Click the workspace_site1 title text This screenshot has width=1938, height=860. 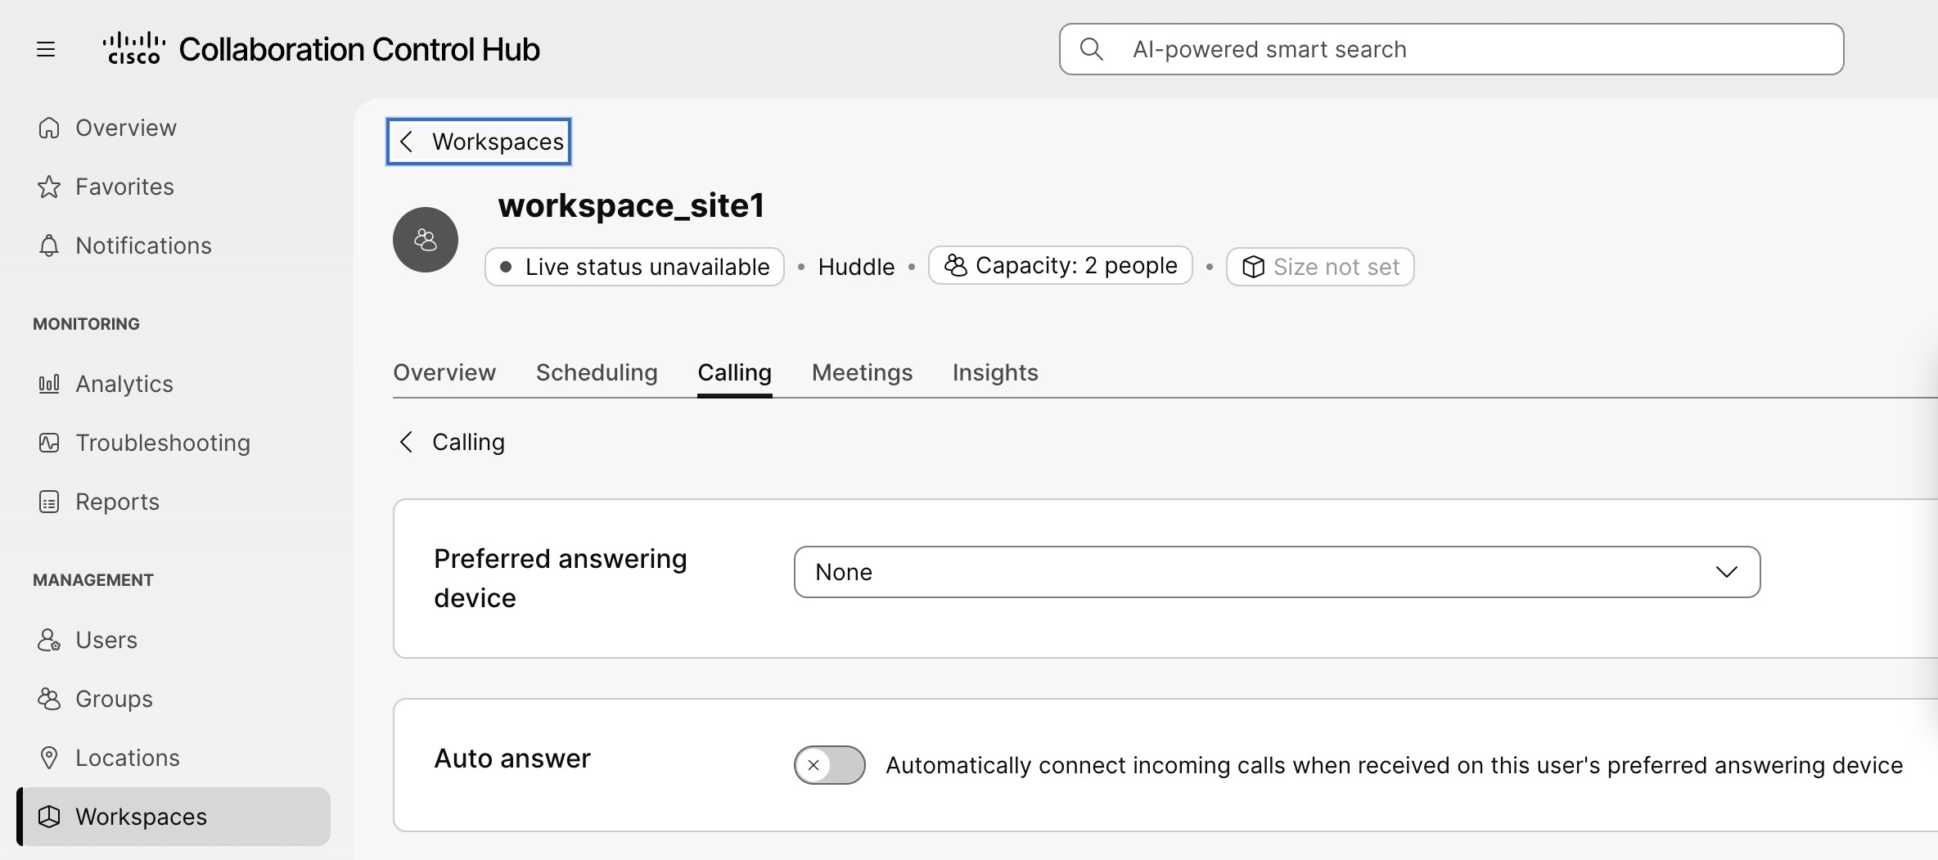point(631,205)
